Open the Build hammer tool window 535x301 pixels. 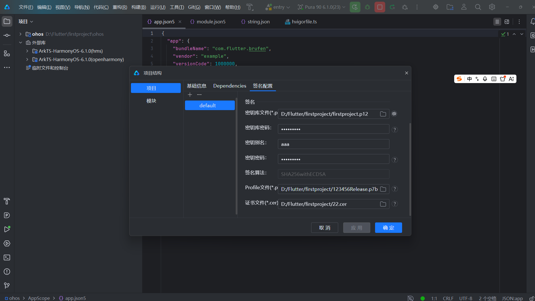coord(7,201)
